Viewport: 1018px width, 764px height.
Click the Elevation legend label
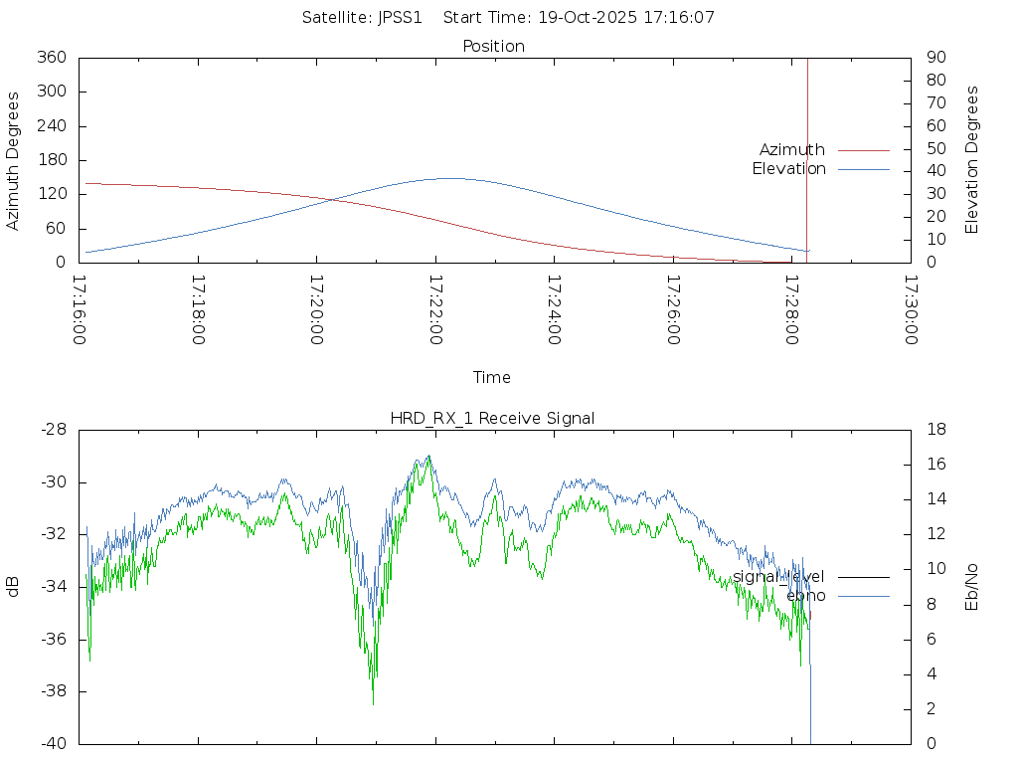788,169
